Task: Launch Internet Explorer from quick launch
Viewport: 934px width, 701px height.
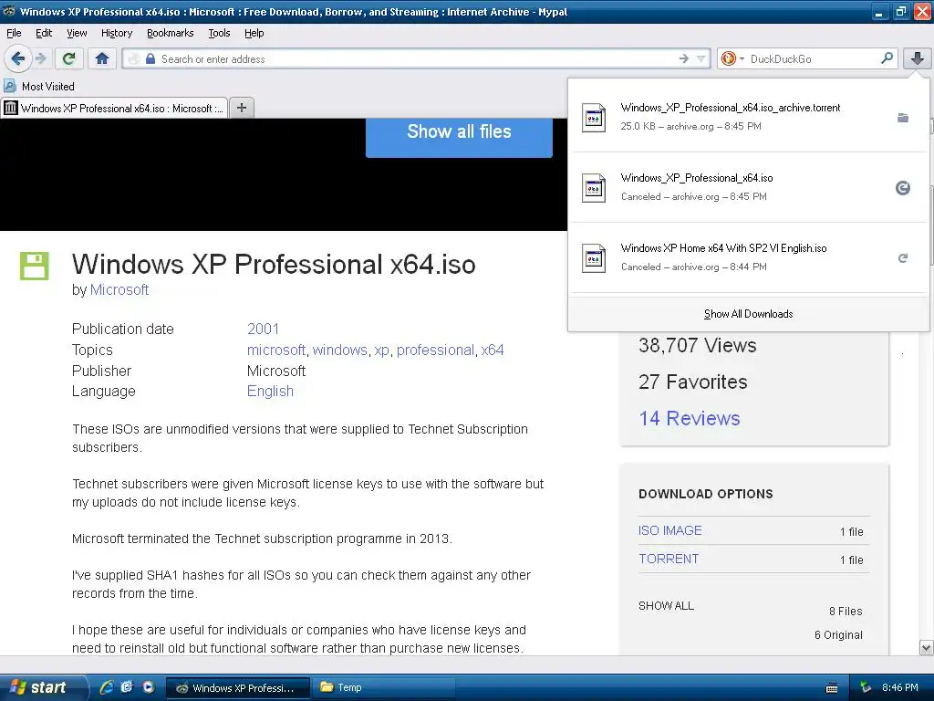Action: (x=107, y=687)
